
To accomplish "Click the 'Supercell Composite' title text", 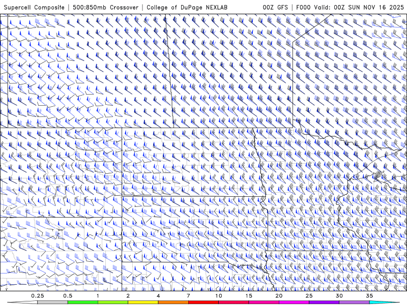I will point(34,7).
